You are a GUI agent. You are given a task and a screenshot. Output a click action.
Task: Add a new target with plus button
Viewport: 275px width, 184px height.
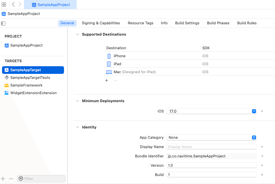click(x=3, y=179)
